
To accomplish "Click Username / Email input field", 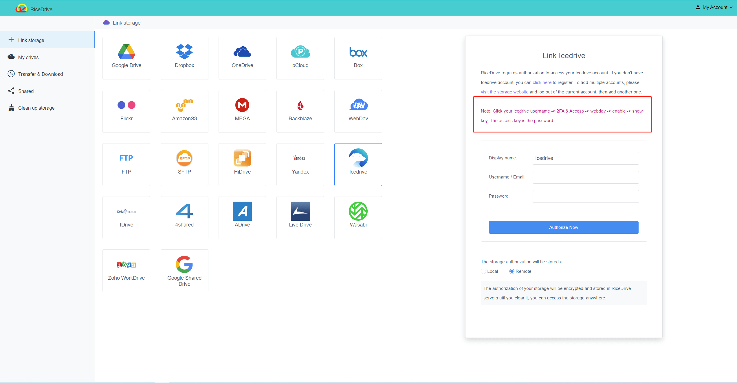I will click(x=585, y=176).
